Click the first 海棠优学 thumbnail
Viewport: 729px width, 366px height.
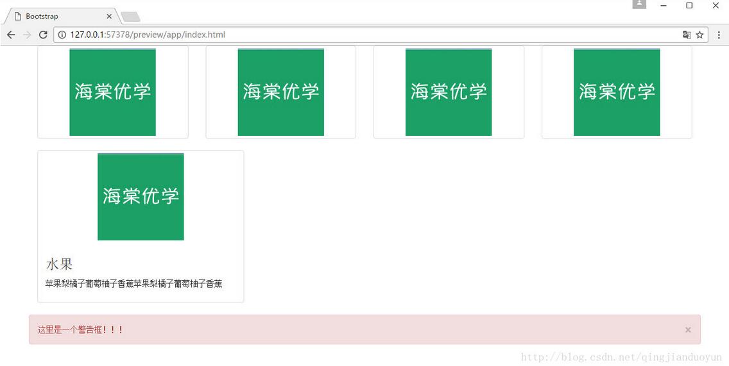pyautogui.click(x=112, y=92)
